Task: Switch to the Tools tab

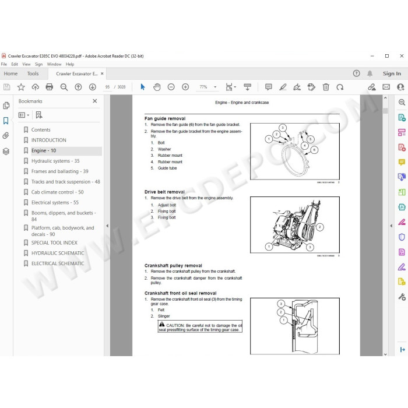Action: (x=33, y=73)
